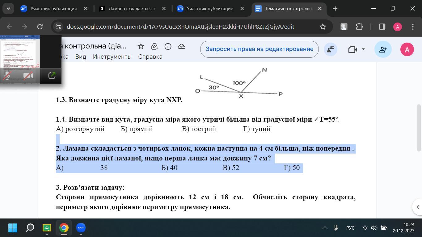
Task: Start a Meet video call
Action: (352, 49)
